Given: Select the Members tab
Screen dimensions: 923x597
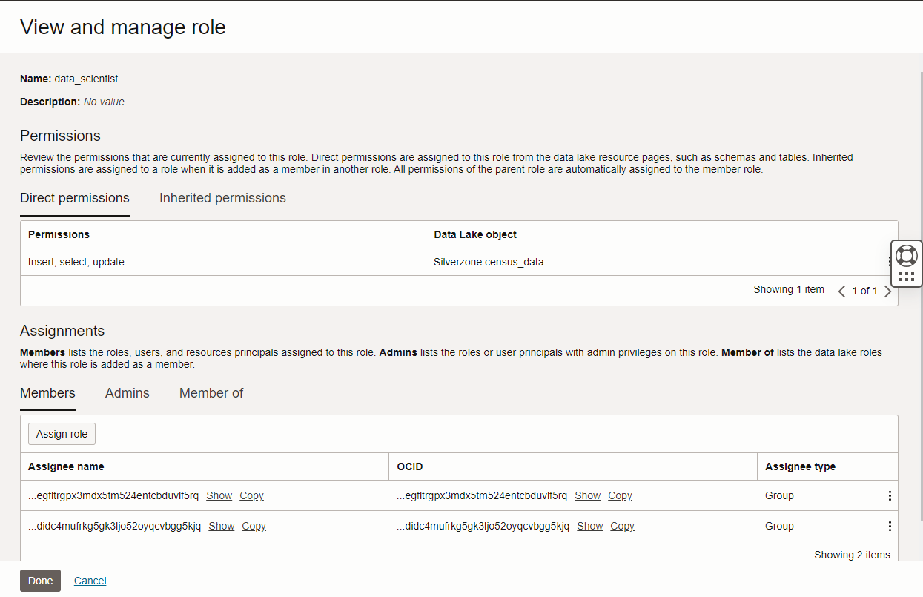Looking at the screenshot, I should click(47, 393).
